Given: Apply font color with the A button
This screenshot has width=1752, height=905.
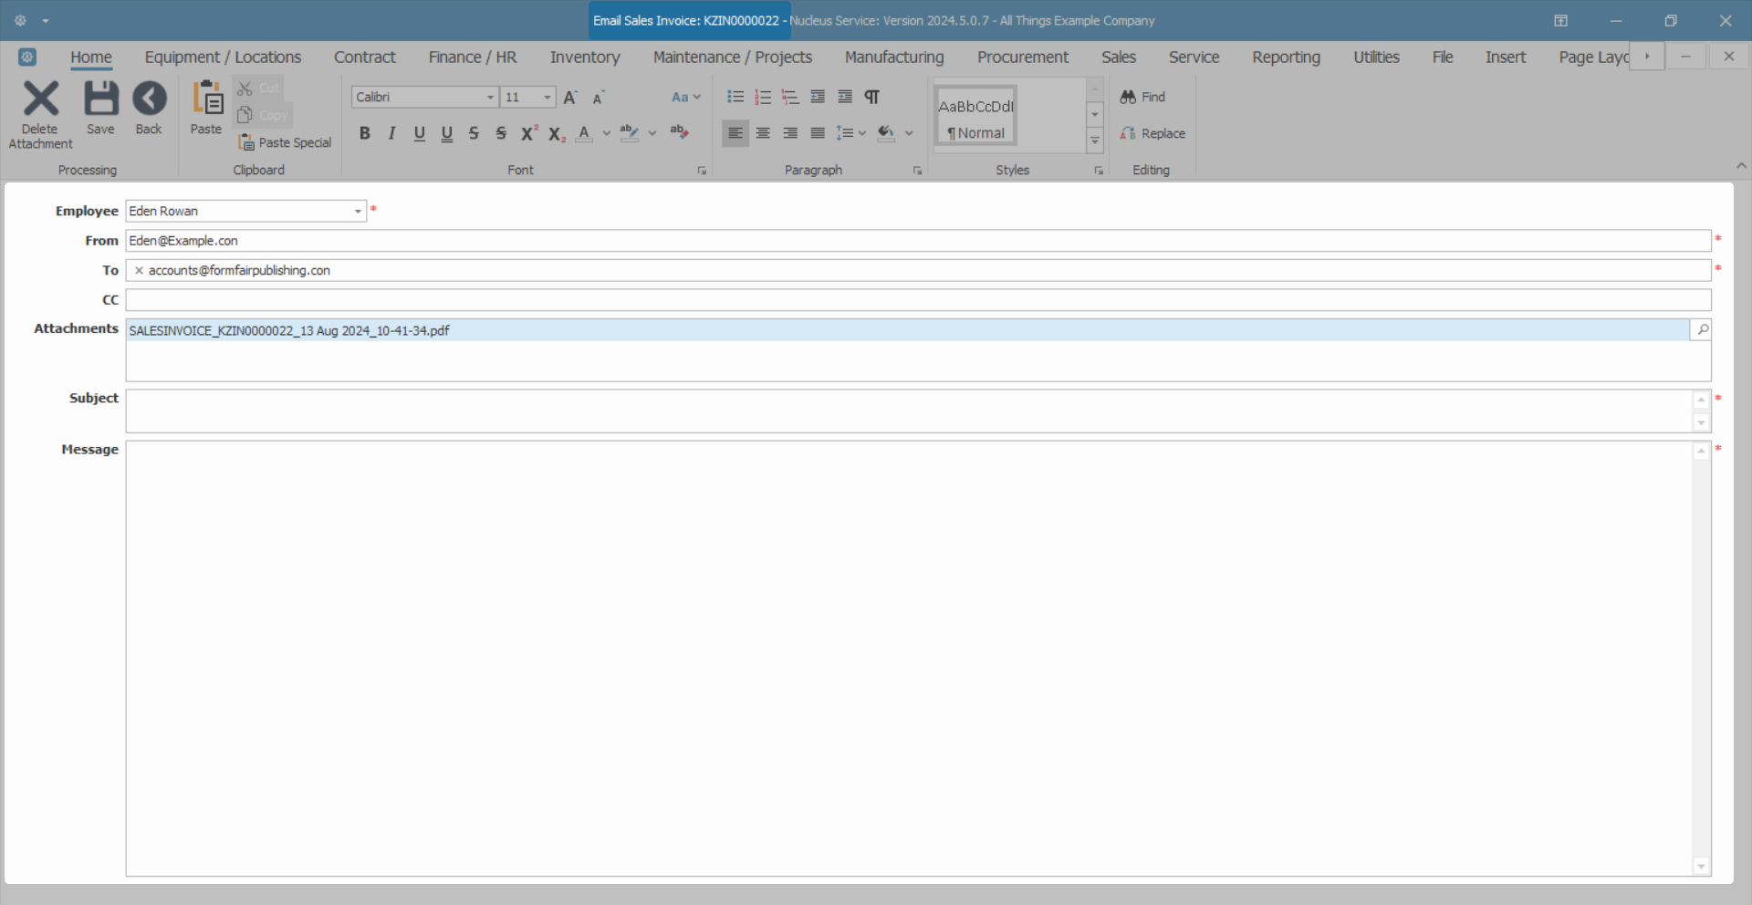Looking at the screenshot, I should (x=585, y=133).
